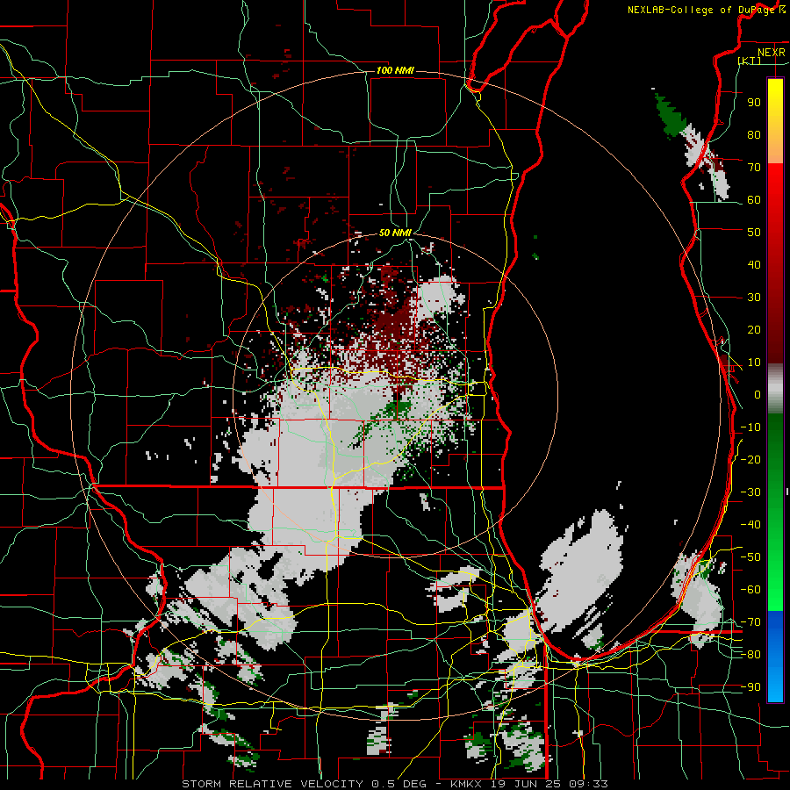The height and width of the screenshot is (790, 790).
Task: Pick the -50 label on the scale
Action: point(750,557)
